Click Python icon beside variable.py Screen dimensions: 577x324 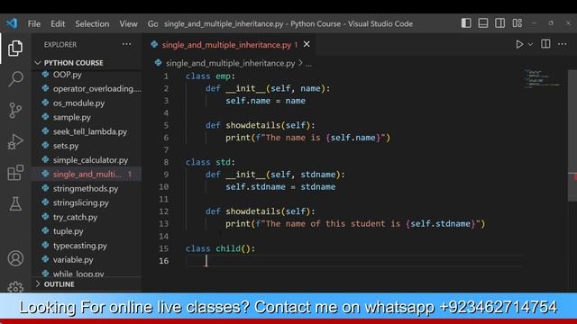click(x=45, y=259)
